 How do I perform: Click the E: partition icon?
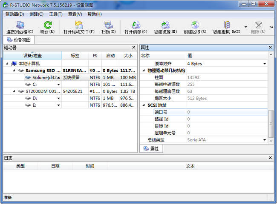pyautogui.click(x=28, y=105)
